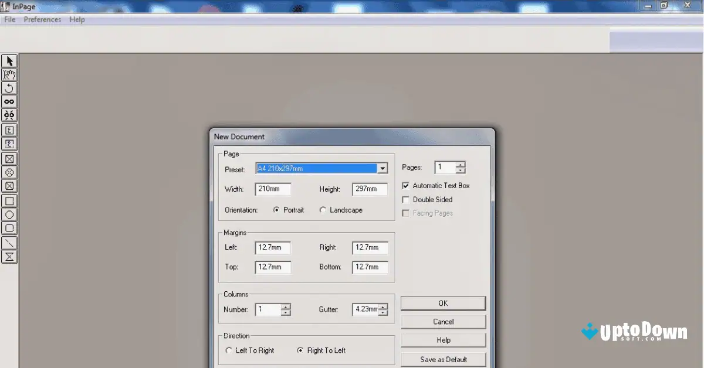Screen dimensions: 704x368
Task: Open the File menu
Action: pos(9,19)
